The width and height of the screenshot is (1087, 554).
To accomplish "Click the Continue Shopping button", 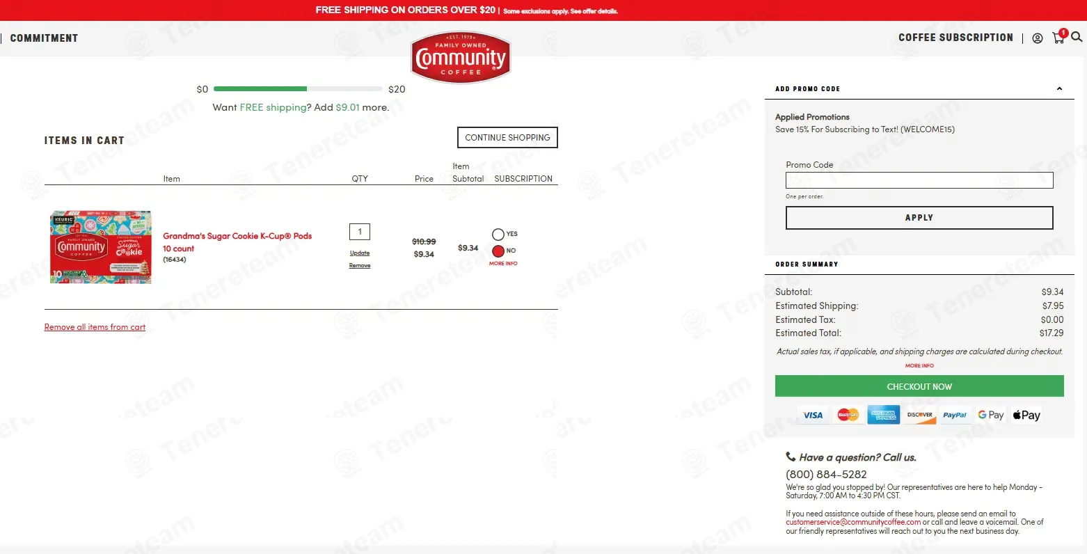I will pos(507,138).
